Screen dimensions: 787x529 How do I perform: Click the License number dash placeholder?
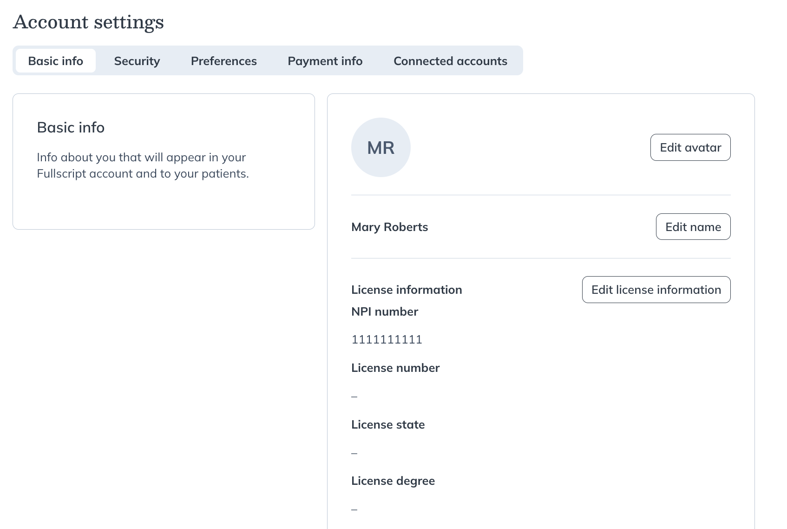(x=354, y=396)
